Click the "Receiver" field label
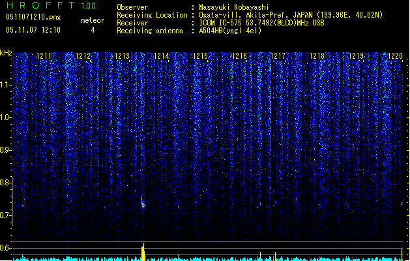The width and height of the screenshot is (410, 261). click(x=132, y=23)
